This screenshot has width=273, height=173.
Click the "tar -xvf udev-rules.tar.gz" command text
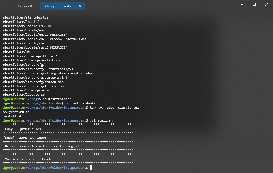coord(115,107)
